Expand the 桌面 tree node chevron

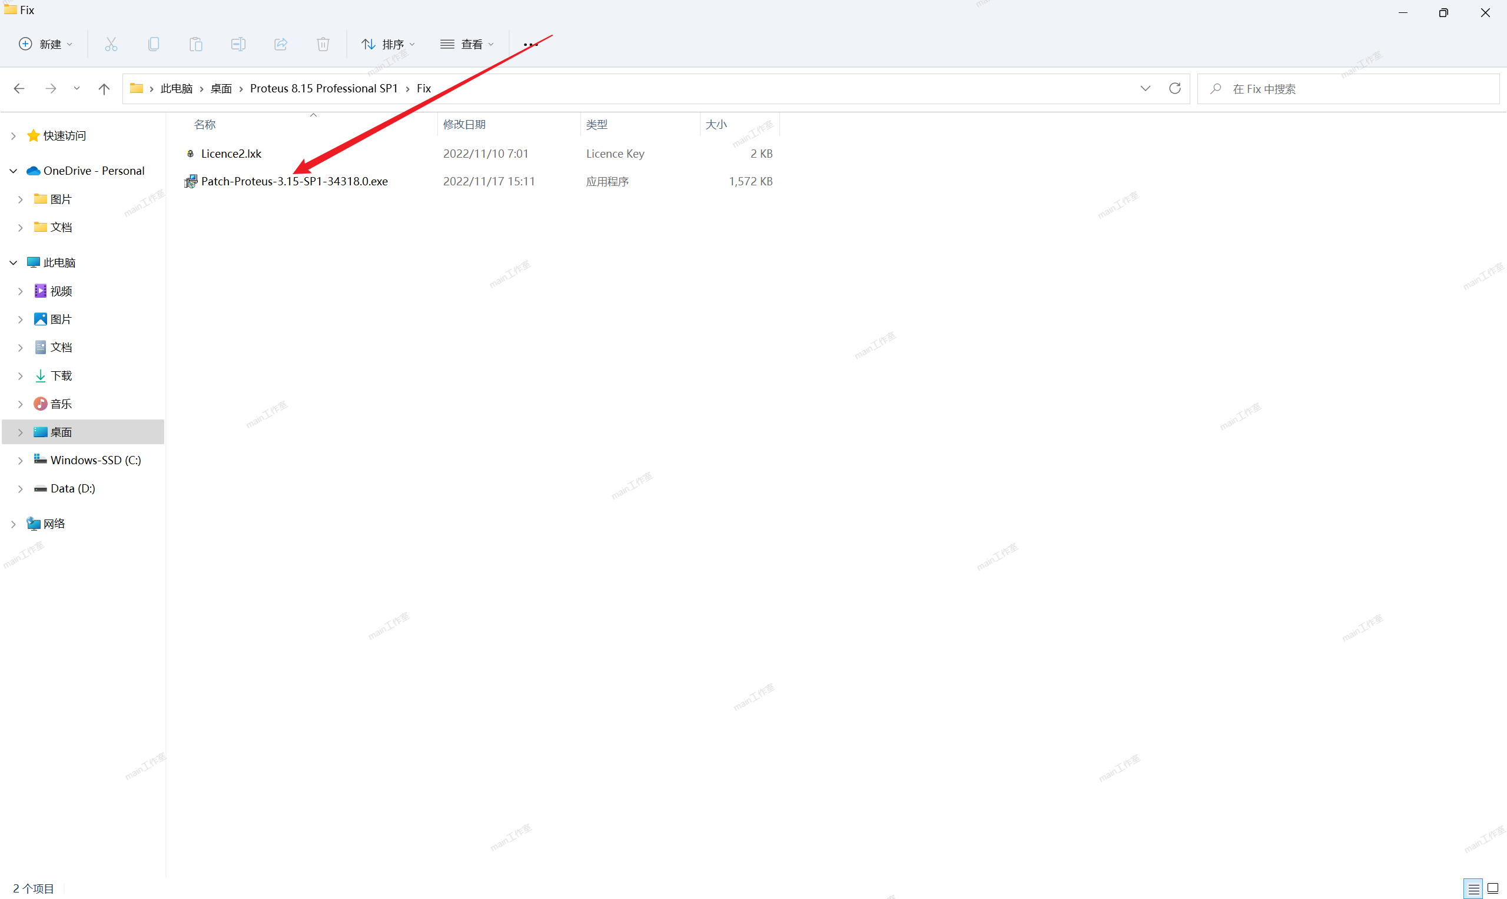coord(21,432)
